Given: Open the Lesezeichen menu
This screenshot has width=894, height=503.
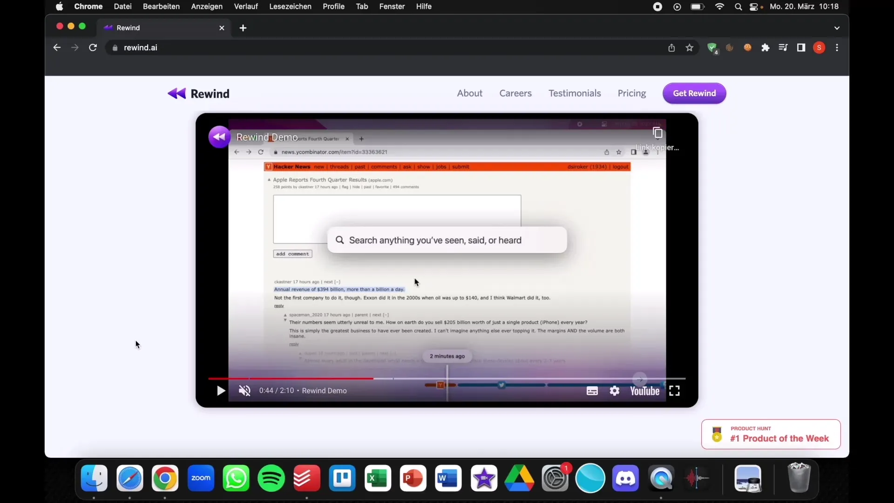Looking at the screenshot, I should [290, 7].
